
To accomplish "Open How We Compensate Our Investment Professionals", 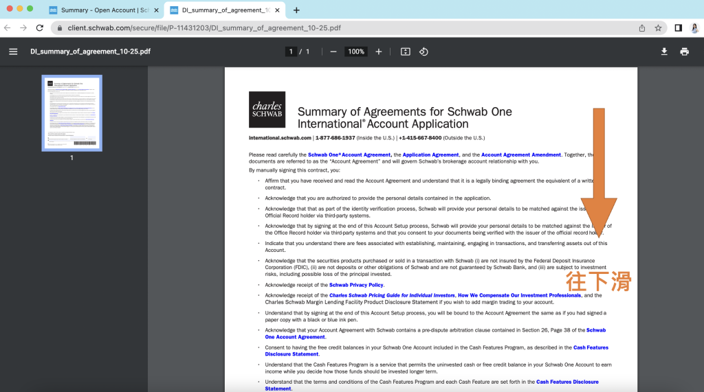I will (x=519, y=295).
